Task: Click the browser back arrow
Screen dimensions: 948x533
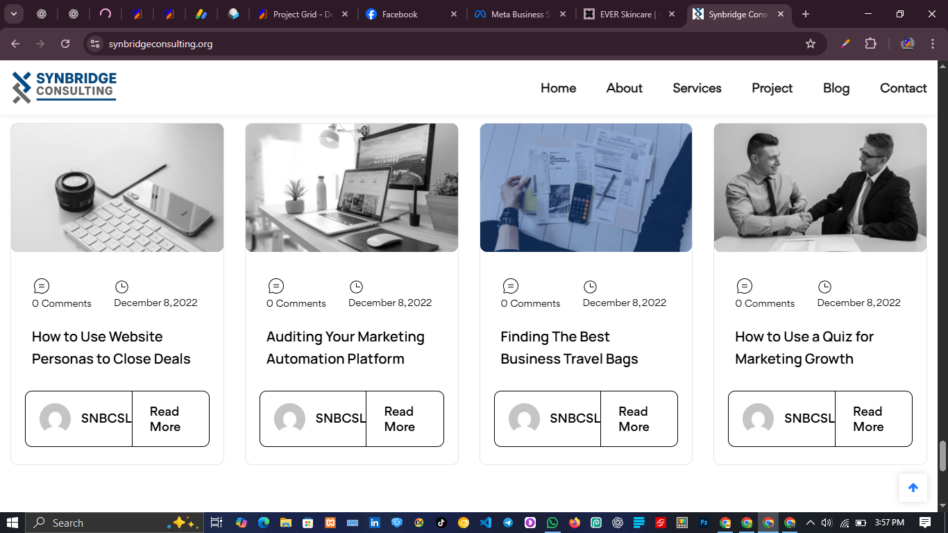Action: click(15, 43)
